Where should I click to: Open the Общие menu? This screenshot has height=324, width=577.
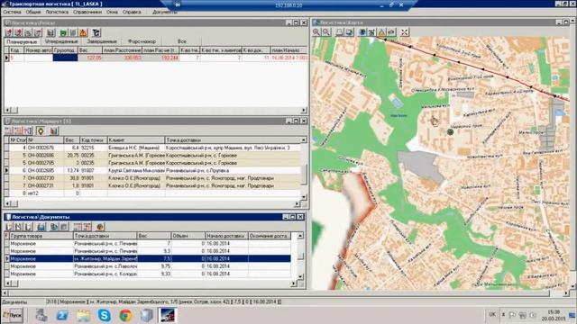33,12
